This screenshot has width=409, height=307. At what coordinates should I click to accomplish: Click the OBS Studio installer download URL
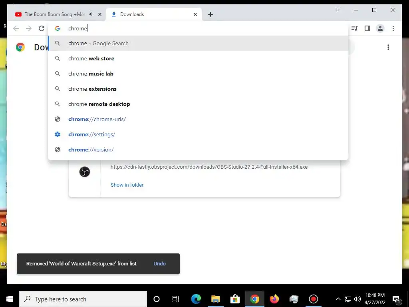[x=209, y=167]
